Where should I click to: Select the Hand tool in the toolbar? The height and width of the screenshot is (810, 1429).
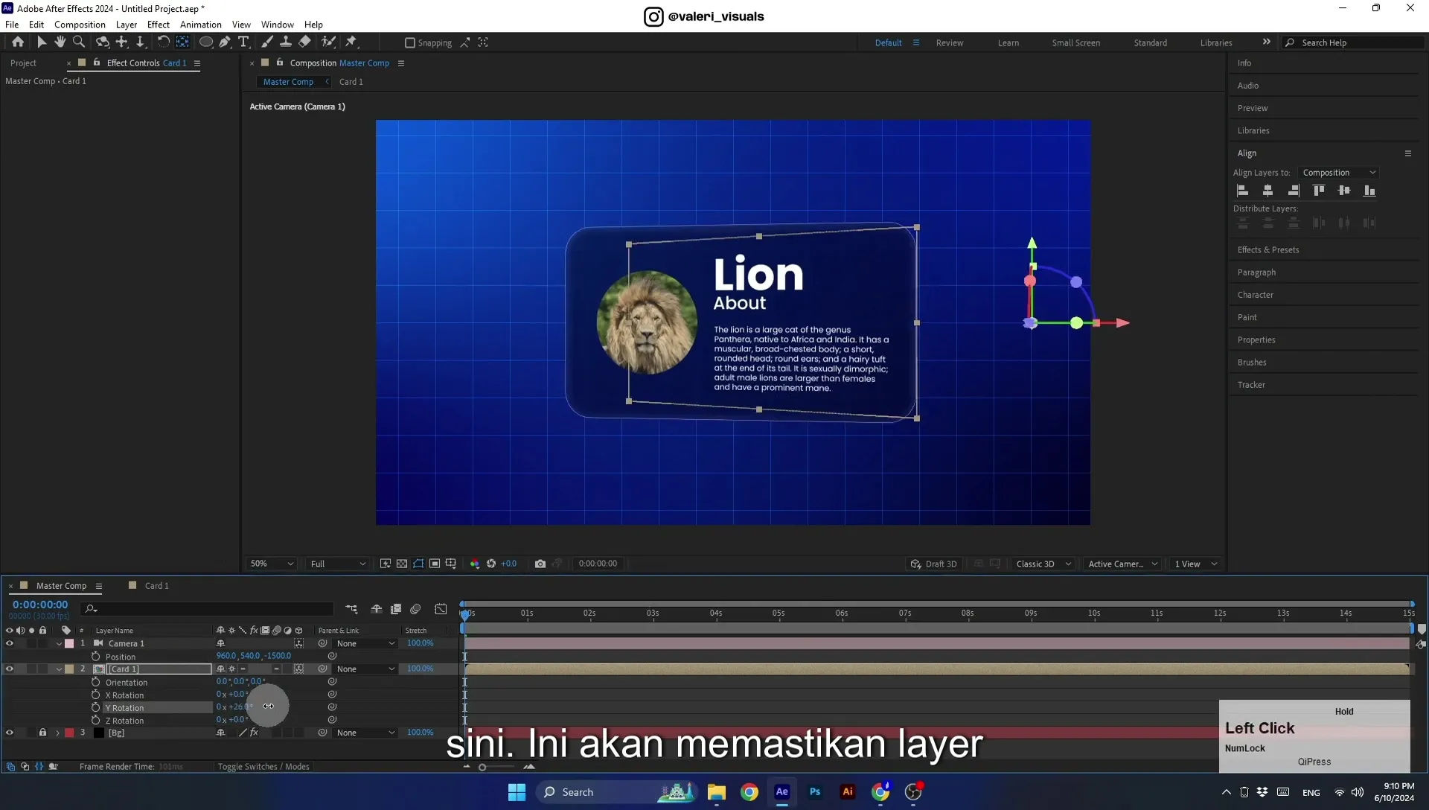(x=60, y=42)
